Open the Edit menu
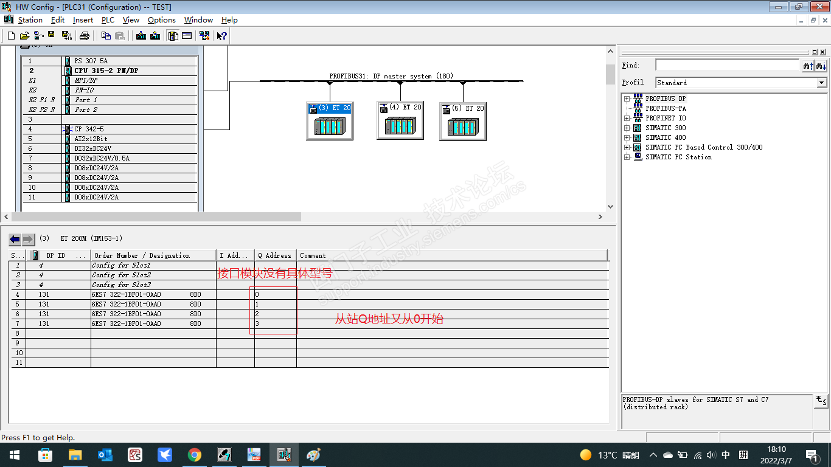 click(58, 20)
